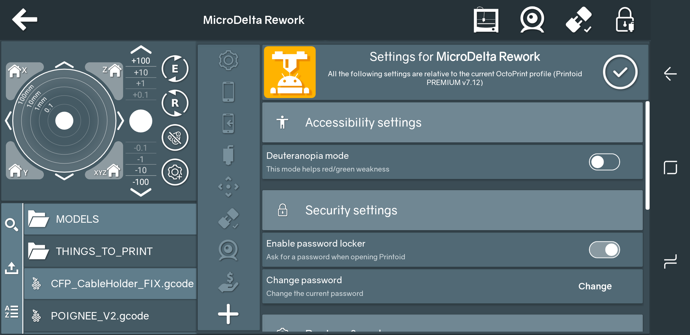This screenshot has height=335, width=690.
Task: Toggle Deuteranopia mode switch
Action: [604, 162]
